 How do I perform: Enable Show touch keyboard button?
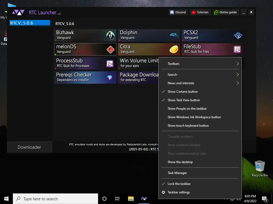tap(200, 126)
